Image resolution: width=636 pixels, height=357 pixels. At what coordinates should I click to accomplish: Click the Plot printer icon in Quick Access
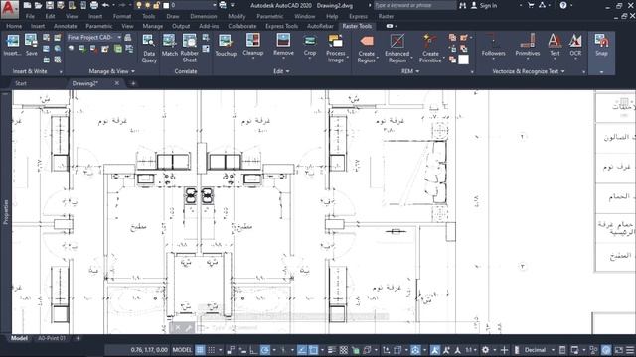(x=94, y=5)
